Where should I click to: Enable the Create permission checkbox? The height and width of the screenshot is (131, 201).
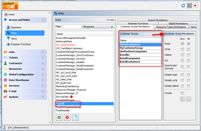click(182, 93)
